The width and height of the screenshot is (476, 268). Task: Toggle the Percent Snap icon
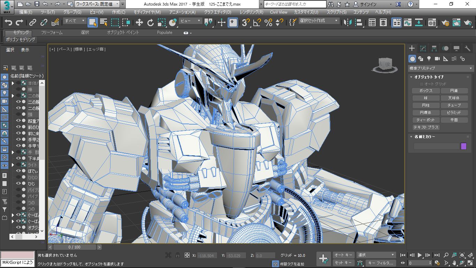(268, 23)
